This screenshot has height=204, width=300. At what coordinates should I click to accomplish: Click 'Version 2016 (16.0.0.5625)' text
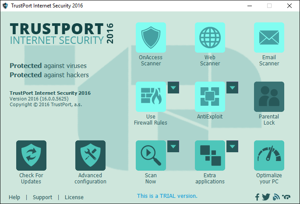tap(39, 99)
